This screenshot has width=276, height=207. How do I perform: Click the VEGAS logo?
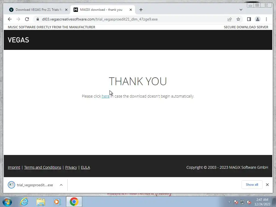tap(18, 40)
